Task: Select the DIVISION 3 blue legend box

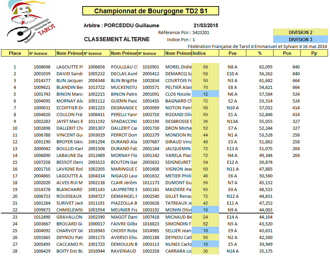Action: [x=300, y=39]
